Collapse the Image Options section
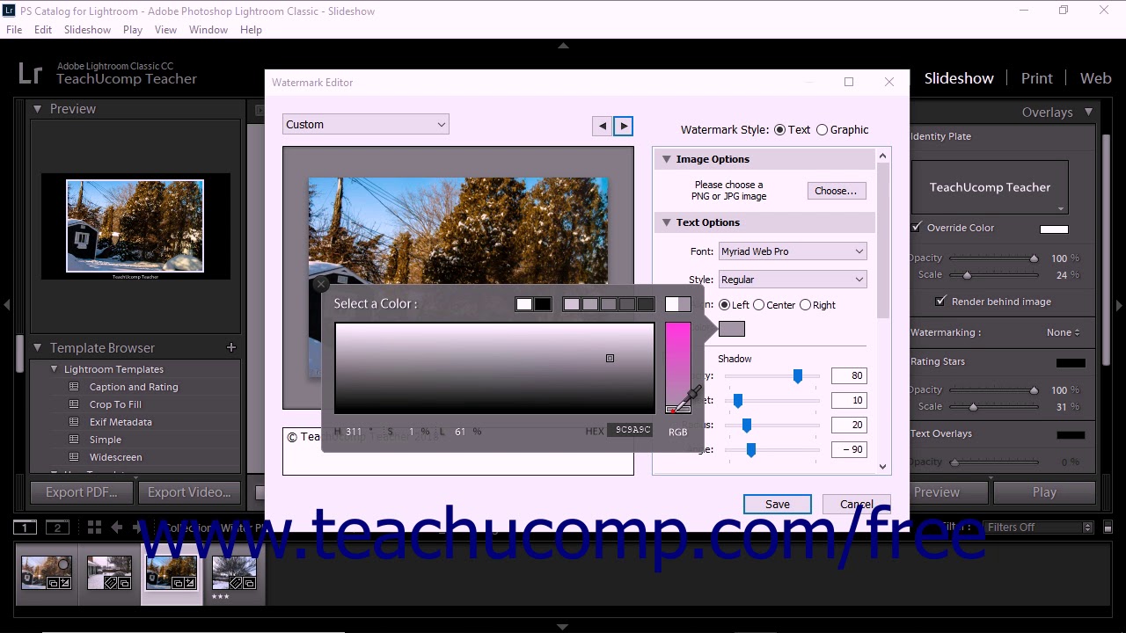Viewport: 1126px width, 633px height. [667, 159]
